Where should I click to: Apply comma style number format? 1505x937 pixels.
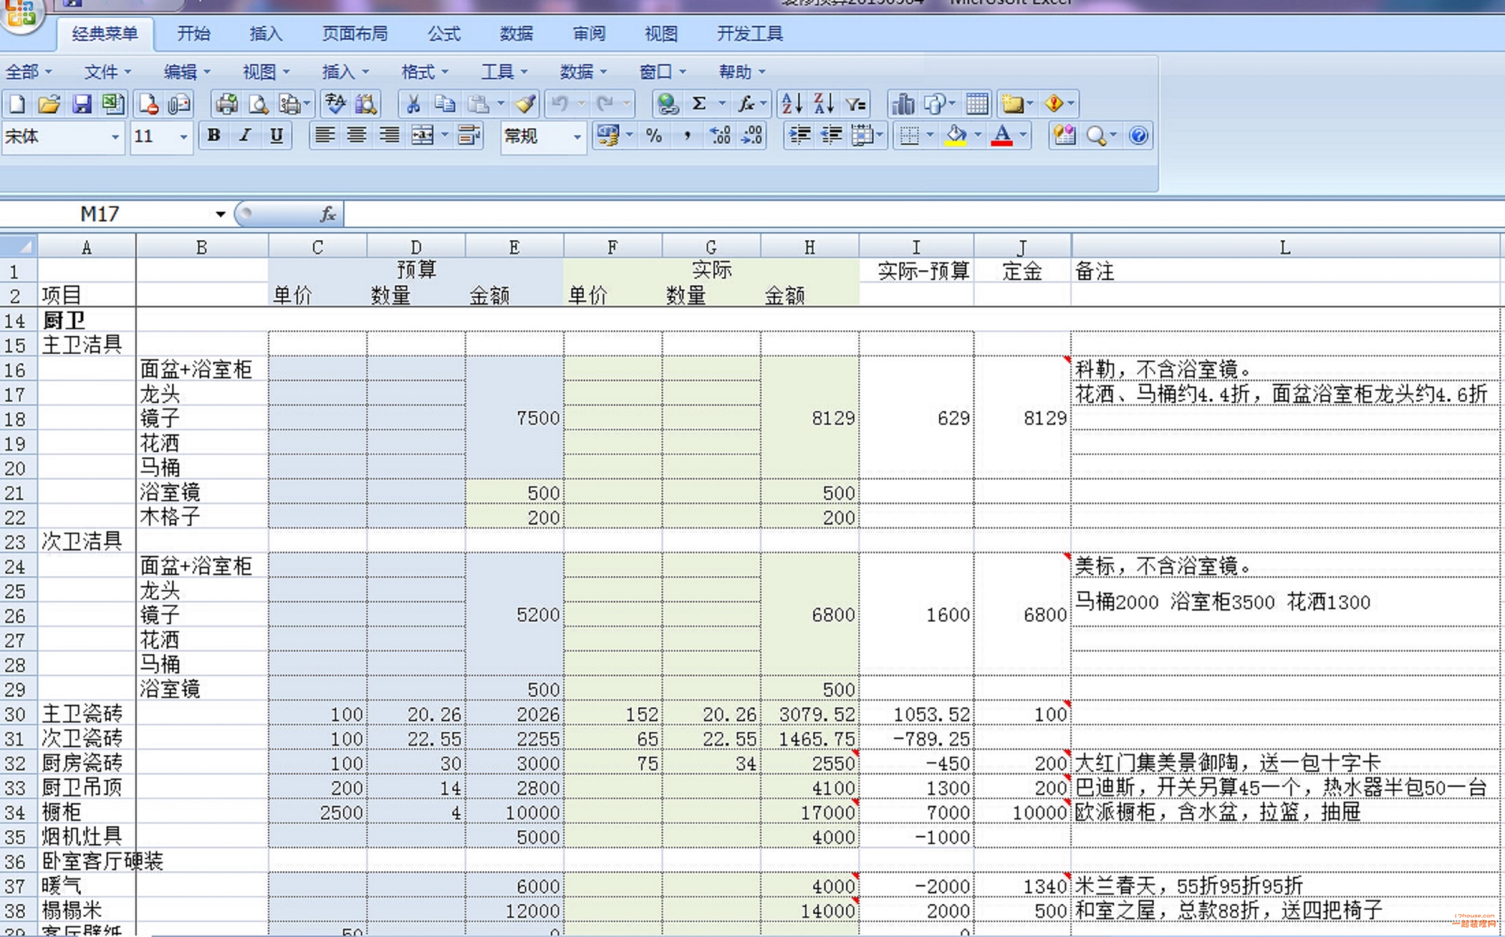687,136
